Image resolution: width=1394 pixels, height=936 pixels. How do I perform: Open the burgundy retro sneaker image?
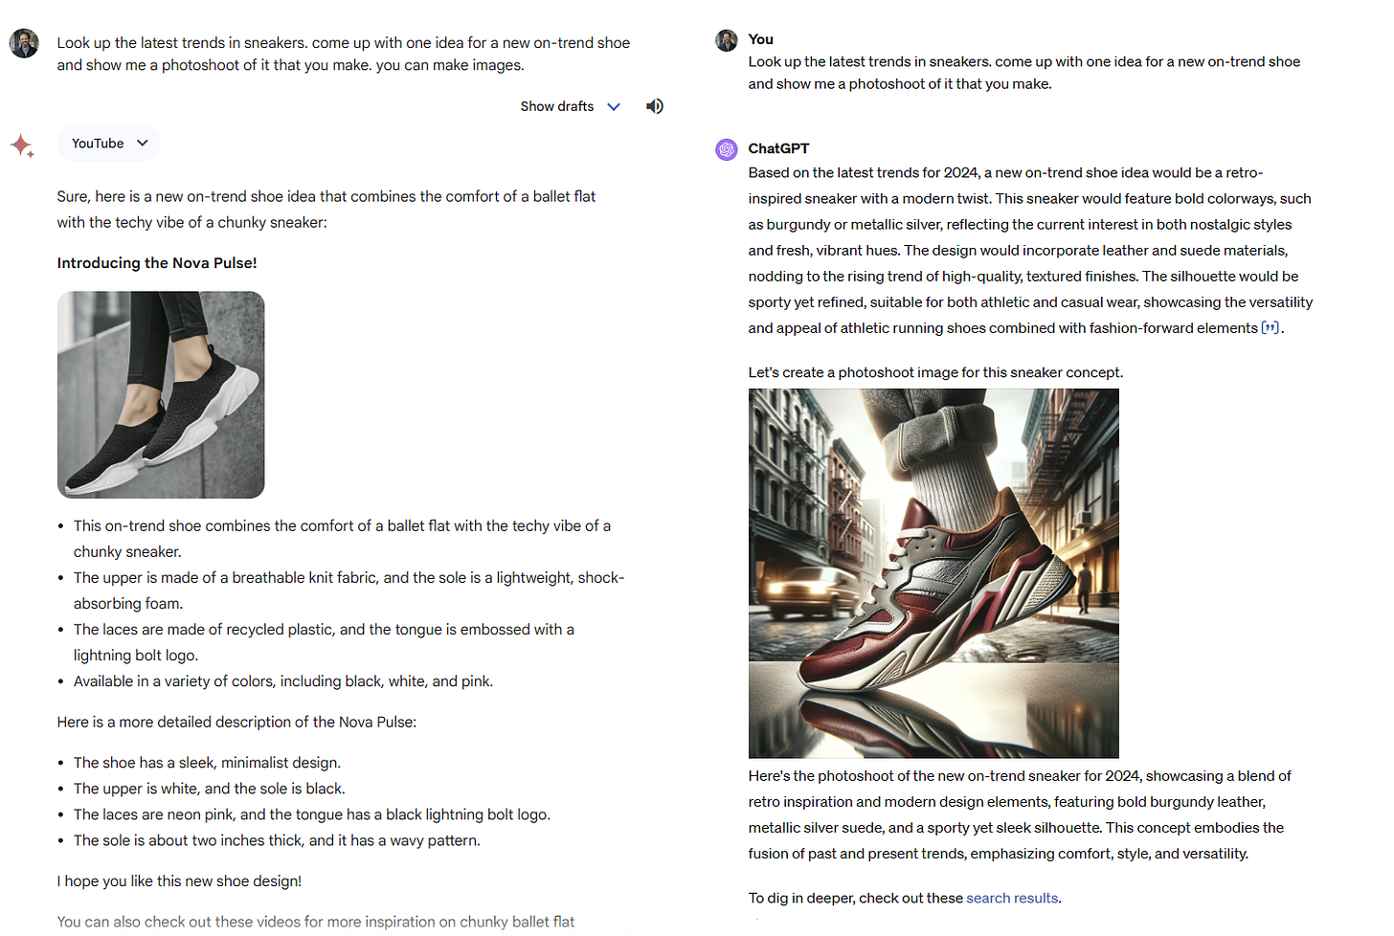coord(933,573)
